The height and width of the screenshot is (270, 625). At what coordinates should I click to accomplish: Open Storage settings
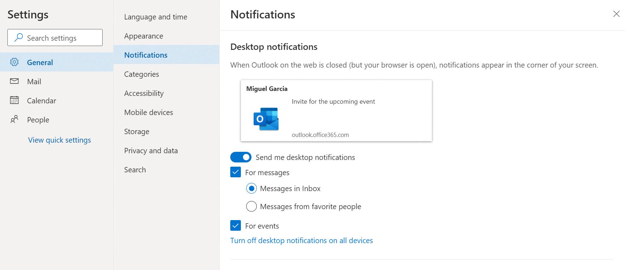166,131
